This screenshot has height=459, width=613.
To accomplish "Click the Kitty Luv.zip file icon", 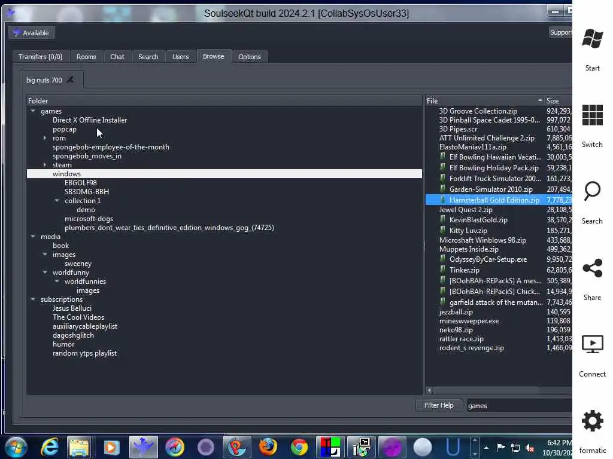I will coord(443,230).
